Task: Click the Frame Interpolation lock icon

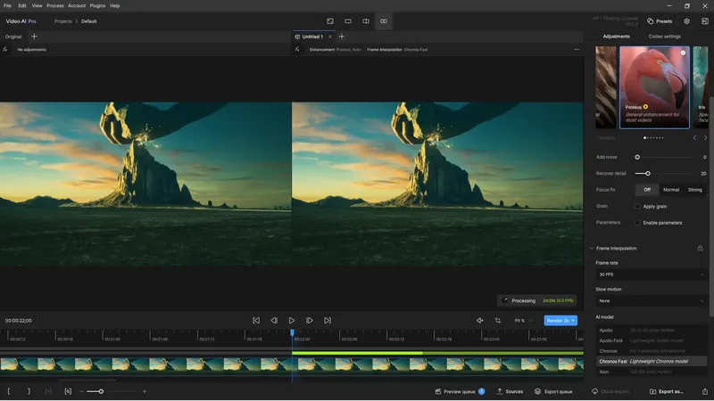Action: [x=700, y=249]
